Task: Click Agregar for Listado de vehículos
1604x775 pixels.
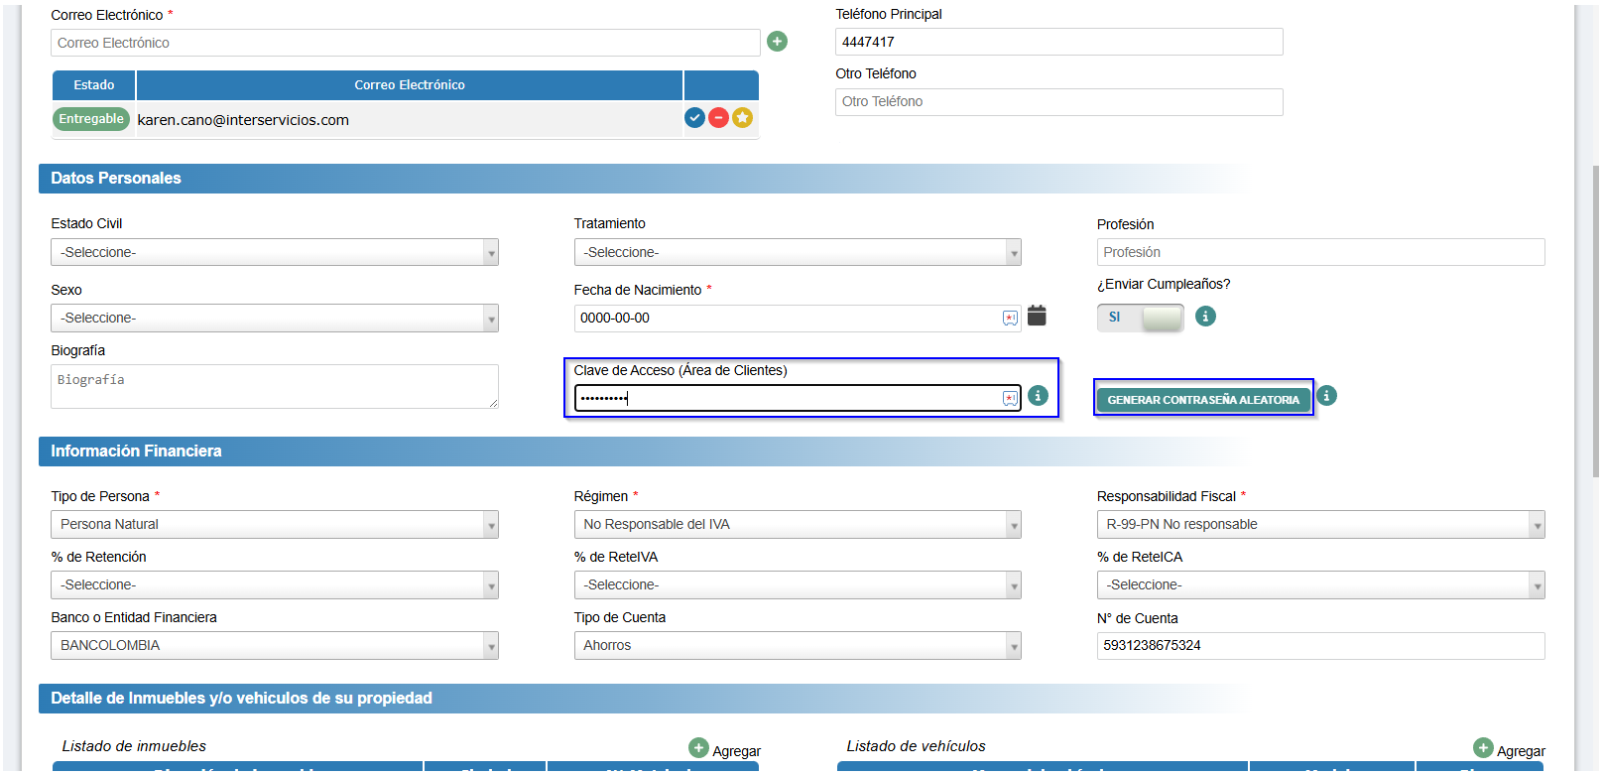Action: tap(1509, 750)
